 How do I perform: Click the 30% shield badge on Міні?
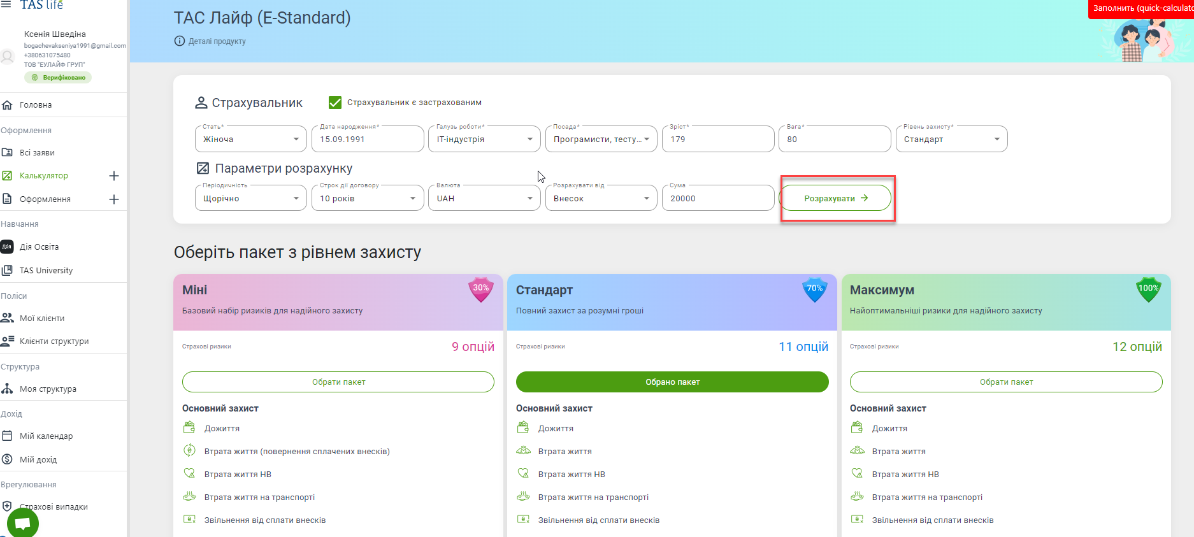tap(481, 289)
